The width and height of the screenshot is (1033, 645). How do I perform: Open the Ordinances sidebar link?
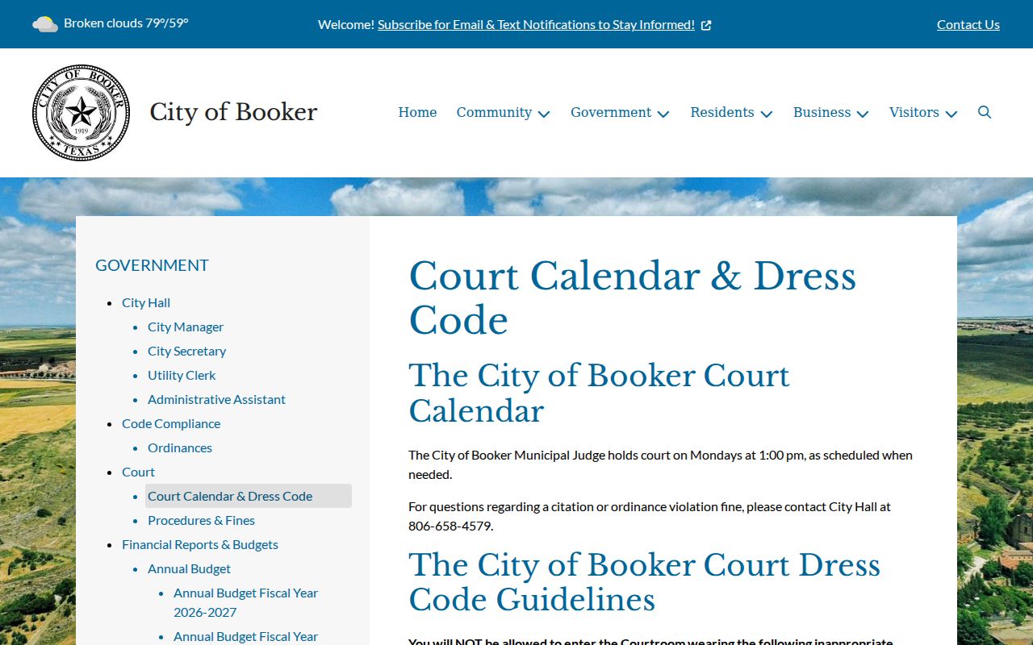click(x=180, y=447)
